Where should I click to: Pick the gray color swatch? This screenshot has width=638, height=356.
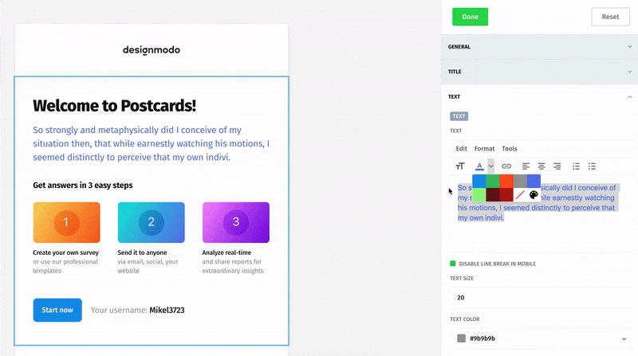click(520, 182)
